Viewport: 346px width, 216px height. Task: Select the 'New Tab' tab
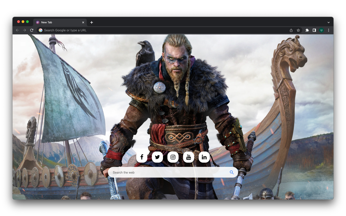point(60,22)
